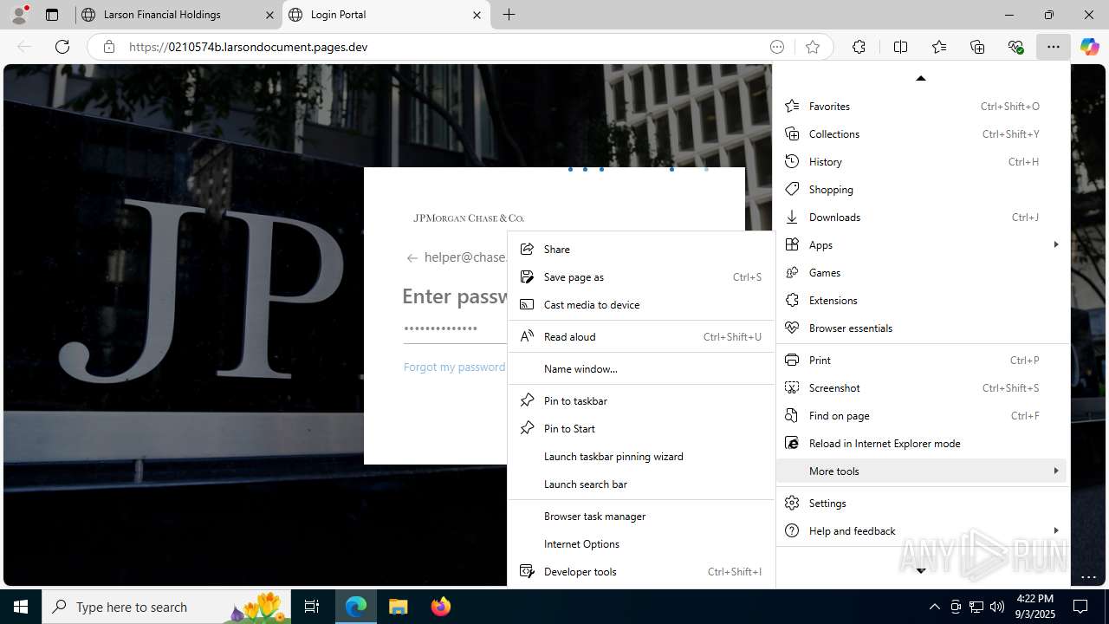This screenshot has width=1109, height=624.
Task: Click the volume icon in system tray
Action: tap(997, 607)
